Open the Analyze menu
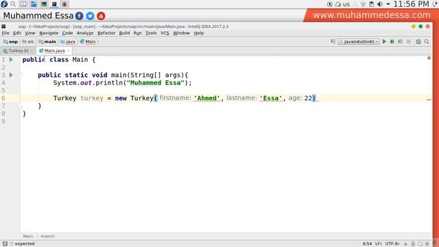Screen dimensions: 439x247 pyautogui.click(x=85, y=33)
